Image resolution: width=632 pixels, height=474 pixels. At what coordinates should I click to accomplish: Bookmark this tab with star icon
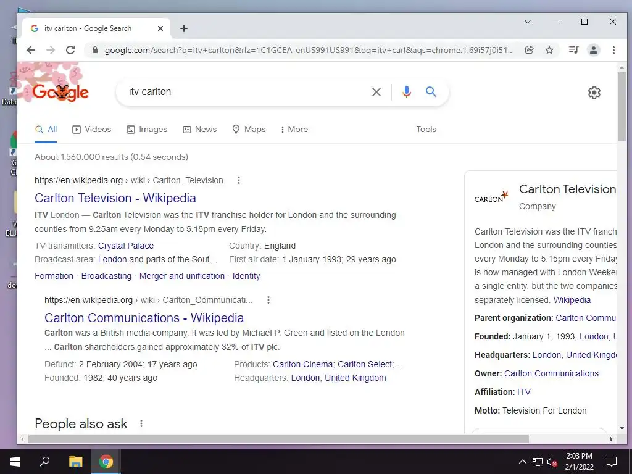click(x=549, y=50)
